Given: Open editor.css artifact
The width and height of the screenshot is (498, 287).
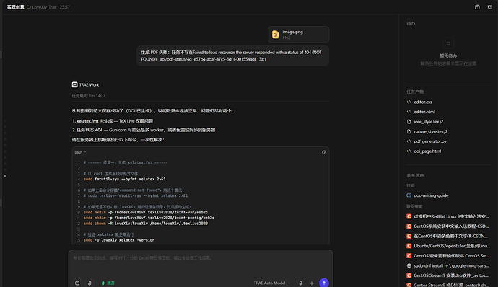Looking at the screenshot, I should coord(423,102).
